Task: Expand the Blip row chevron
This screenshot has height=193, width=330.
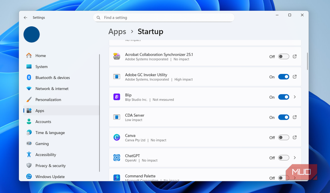Action: click(295, 97)
